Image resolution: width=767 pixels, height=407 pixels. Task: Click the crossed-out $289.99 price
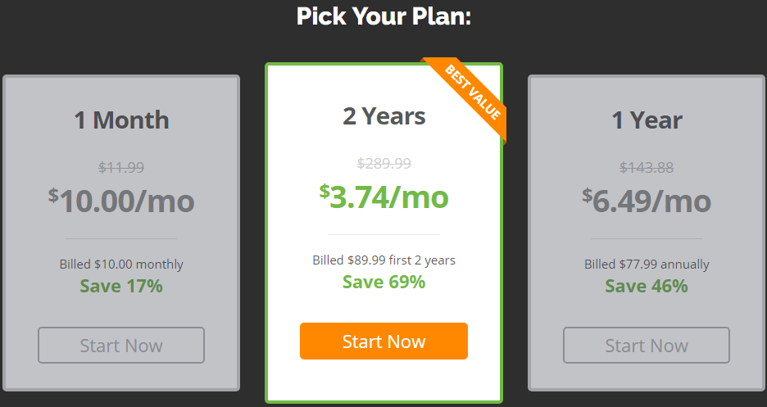[x=384, y=163]
